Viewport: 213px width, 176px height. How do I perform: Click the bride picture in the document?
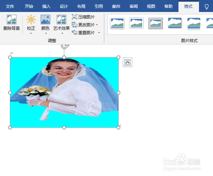[64, 92]
